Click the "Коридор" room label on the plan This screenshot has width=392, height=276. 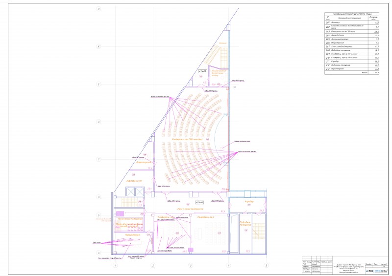coord(249,201)
